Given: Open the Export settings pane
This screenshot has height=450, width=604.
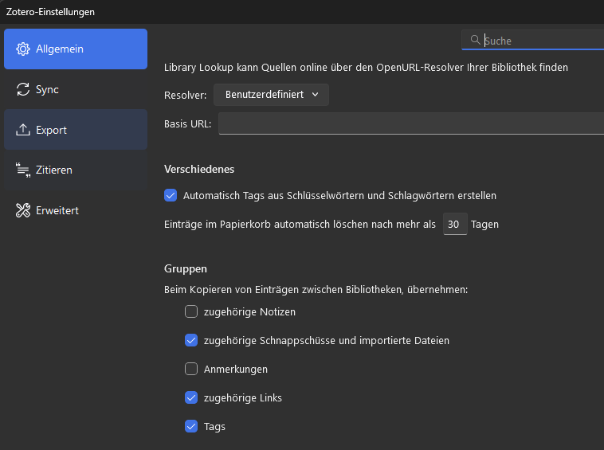Looking at the screenshot, I should (76, 130).
